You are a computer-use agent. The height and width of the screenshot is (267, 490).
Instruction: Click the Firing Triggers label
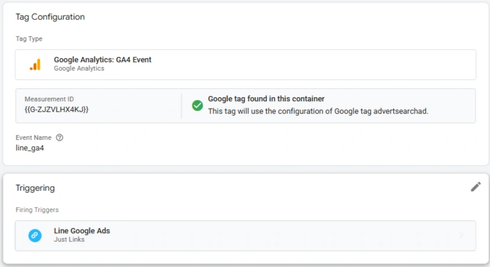click(x=37, y=210)
